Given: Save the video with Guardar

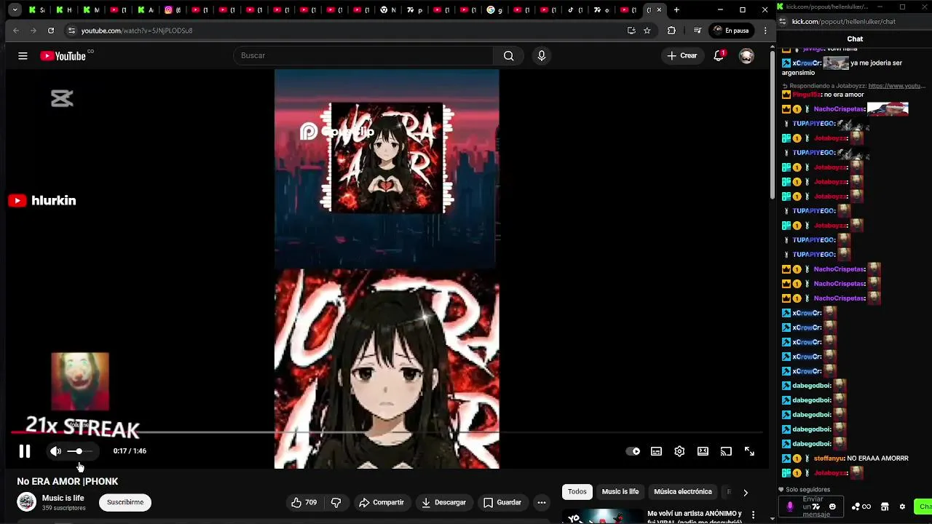Looking at the screenshot, I should point(502,502).
